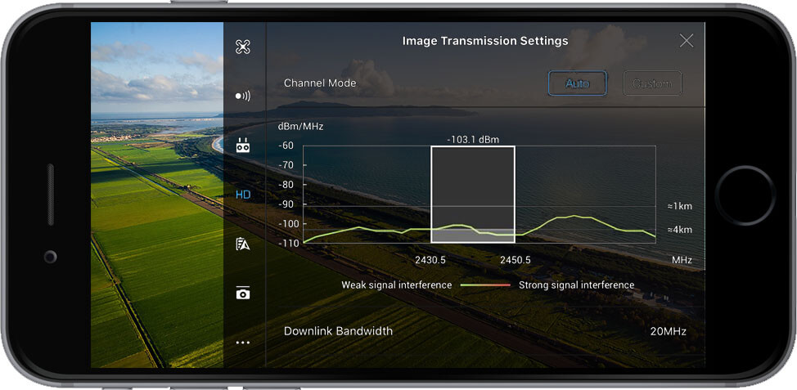Tap the 2450.5 frequency label
The image size is (797, 390).
tap(516, 260)
